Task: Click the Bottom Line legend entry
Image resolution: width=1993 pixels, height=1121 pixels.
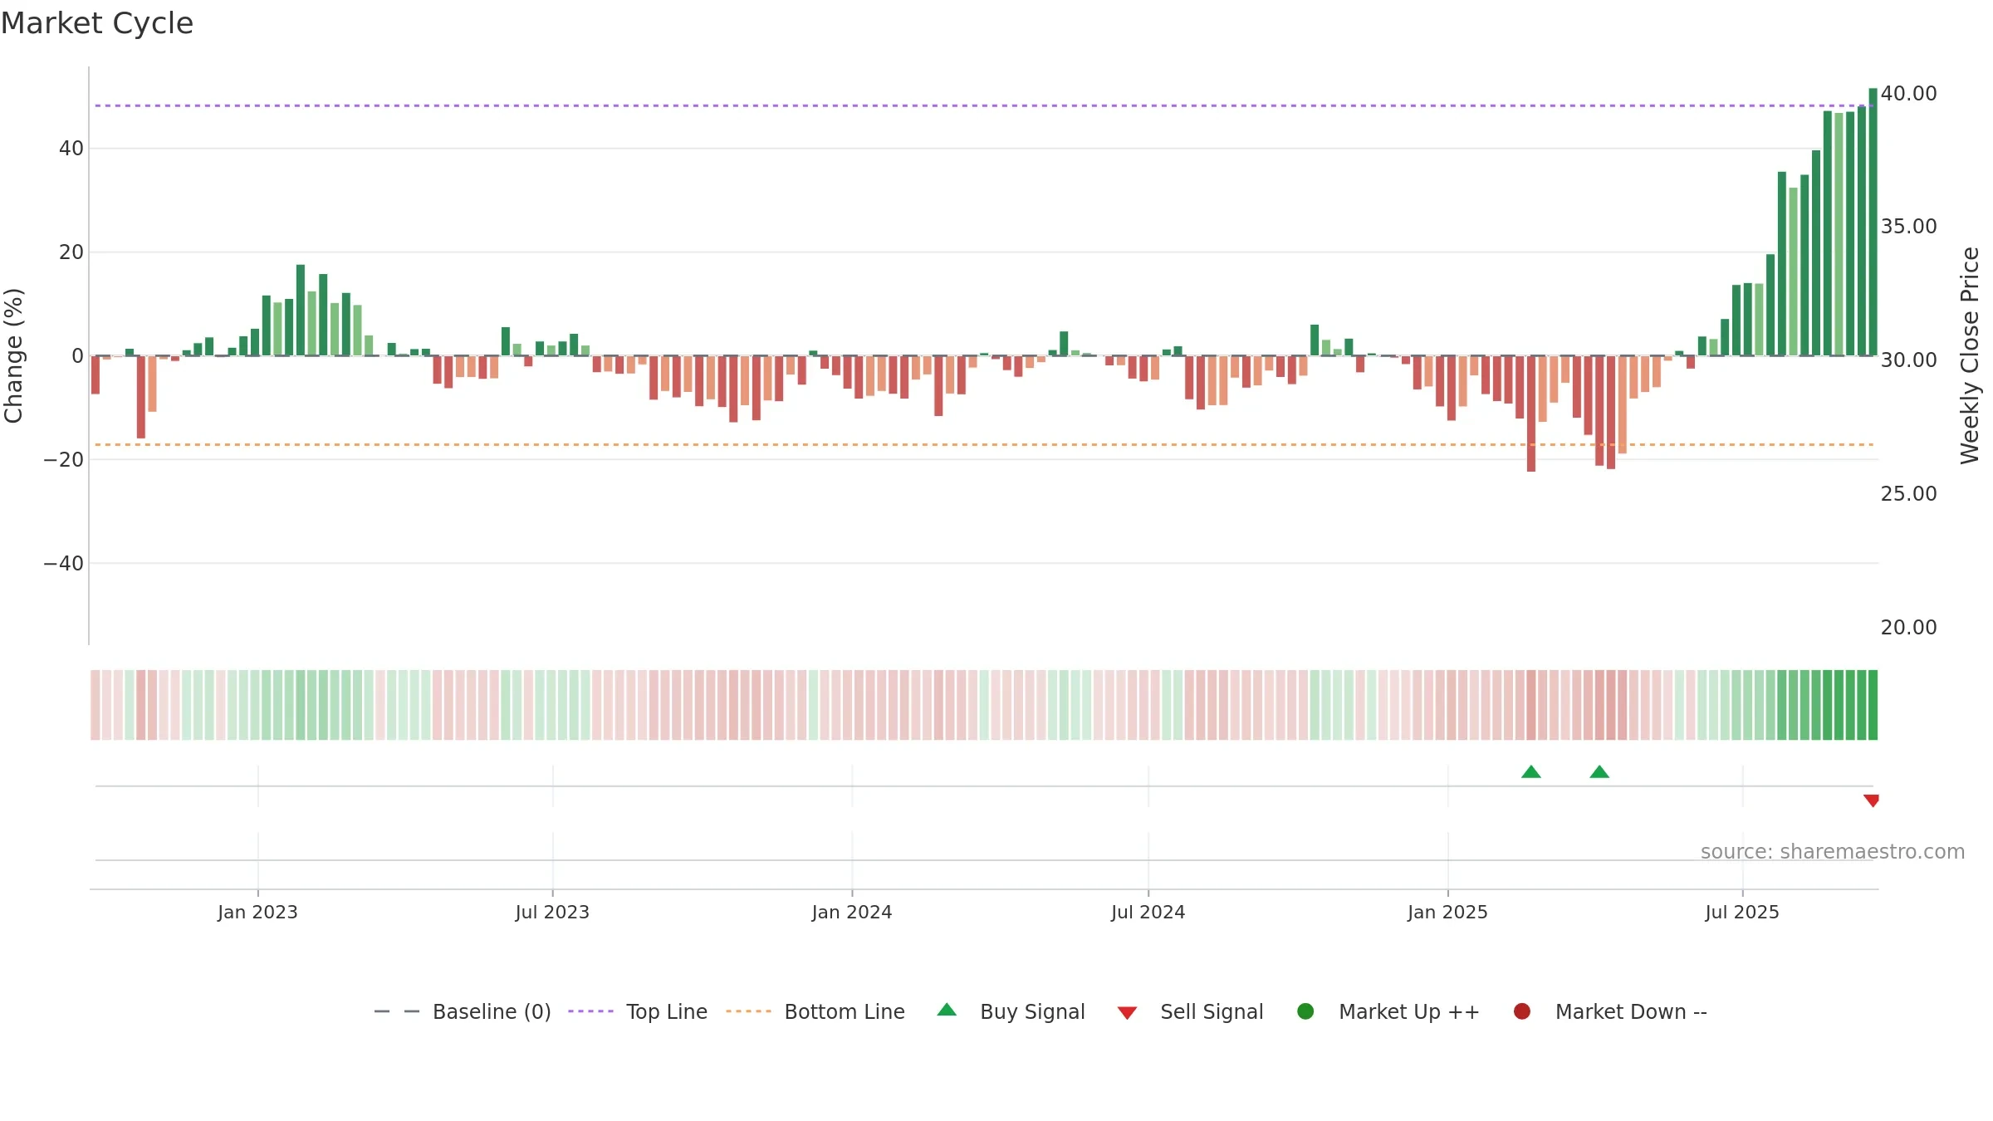Action: [815, 1011]
